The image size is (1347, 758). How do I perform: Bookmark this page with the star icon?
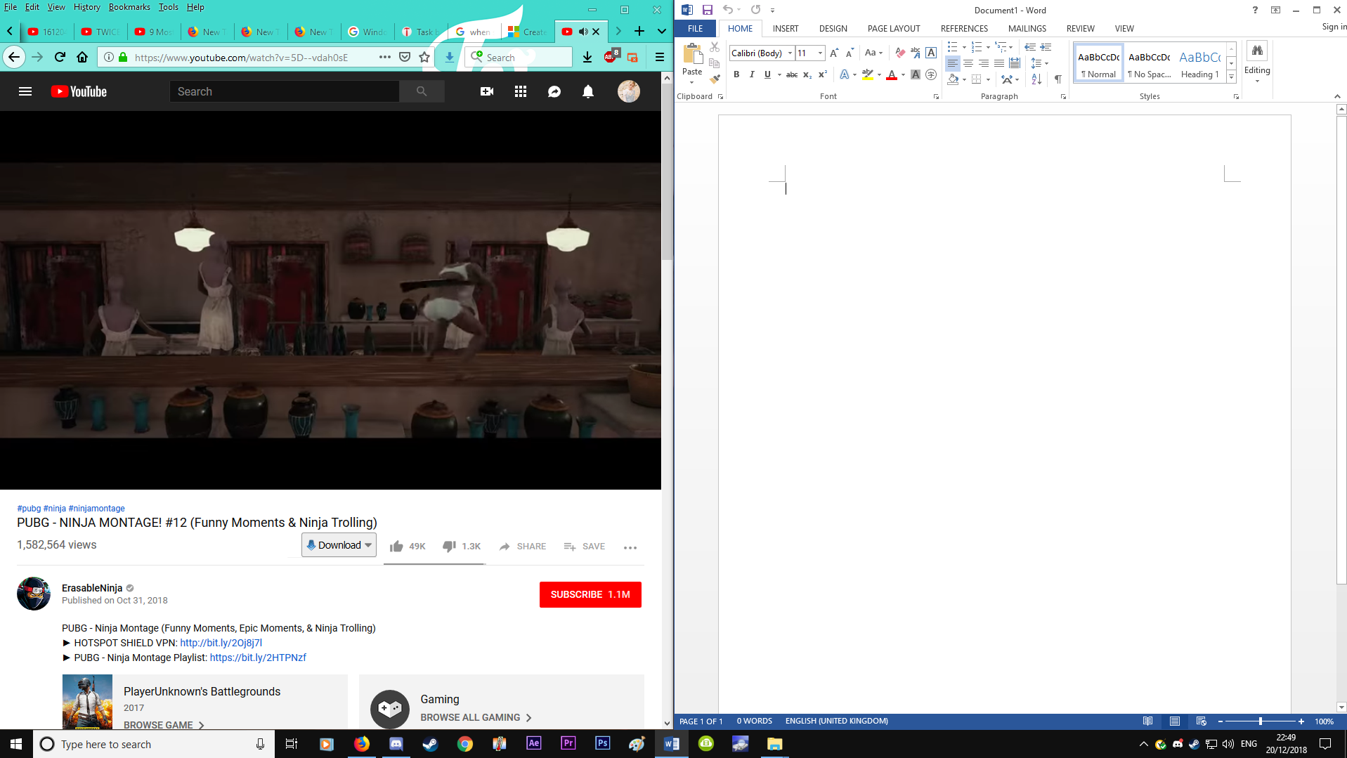[424, 57]
